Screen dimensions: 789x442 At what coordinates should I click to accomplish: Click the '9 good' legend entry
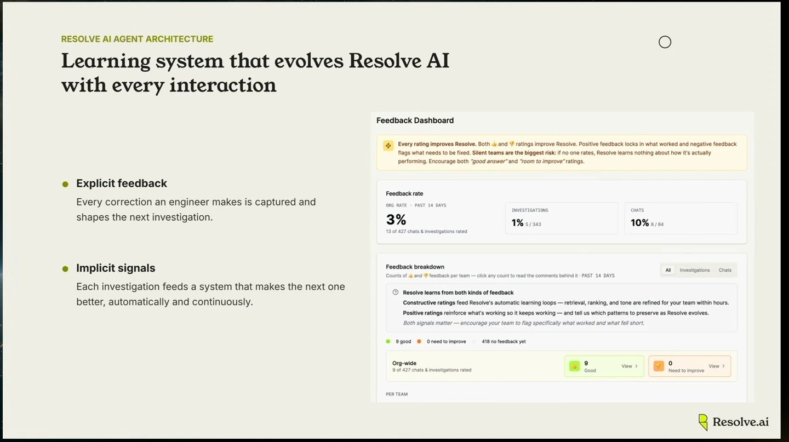[398, 341]
